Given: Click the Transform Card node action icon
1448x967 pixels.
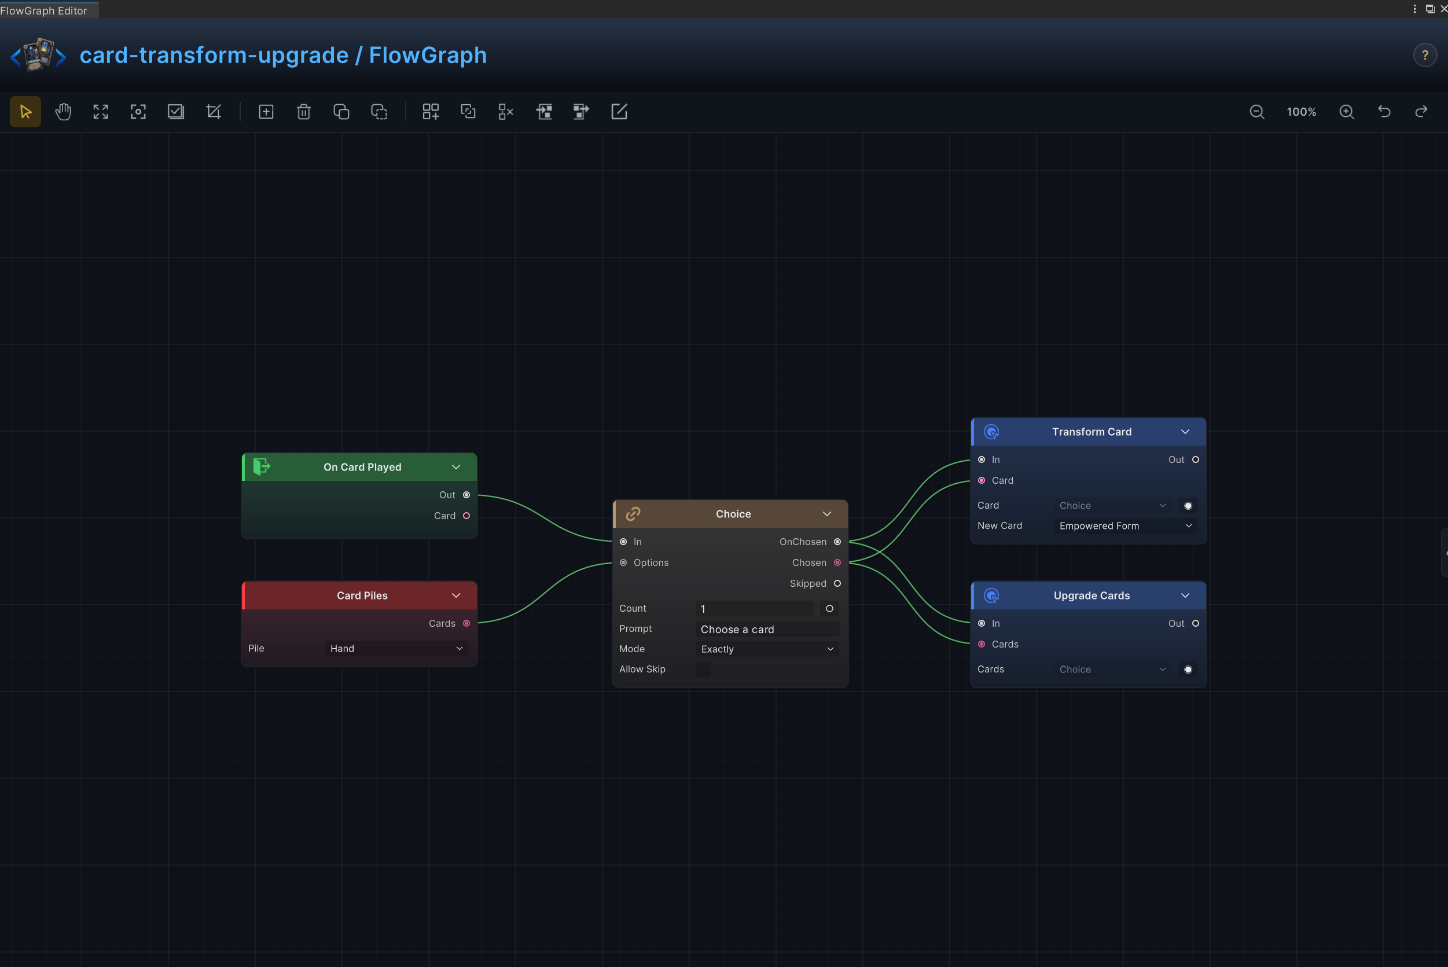Looking at the screenshot, I should 991,432.
